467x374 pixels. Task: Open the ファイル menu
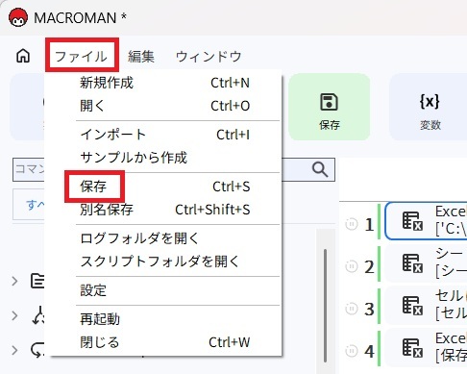point(82,57)
